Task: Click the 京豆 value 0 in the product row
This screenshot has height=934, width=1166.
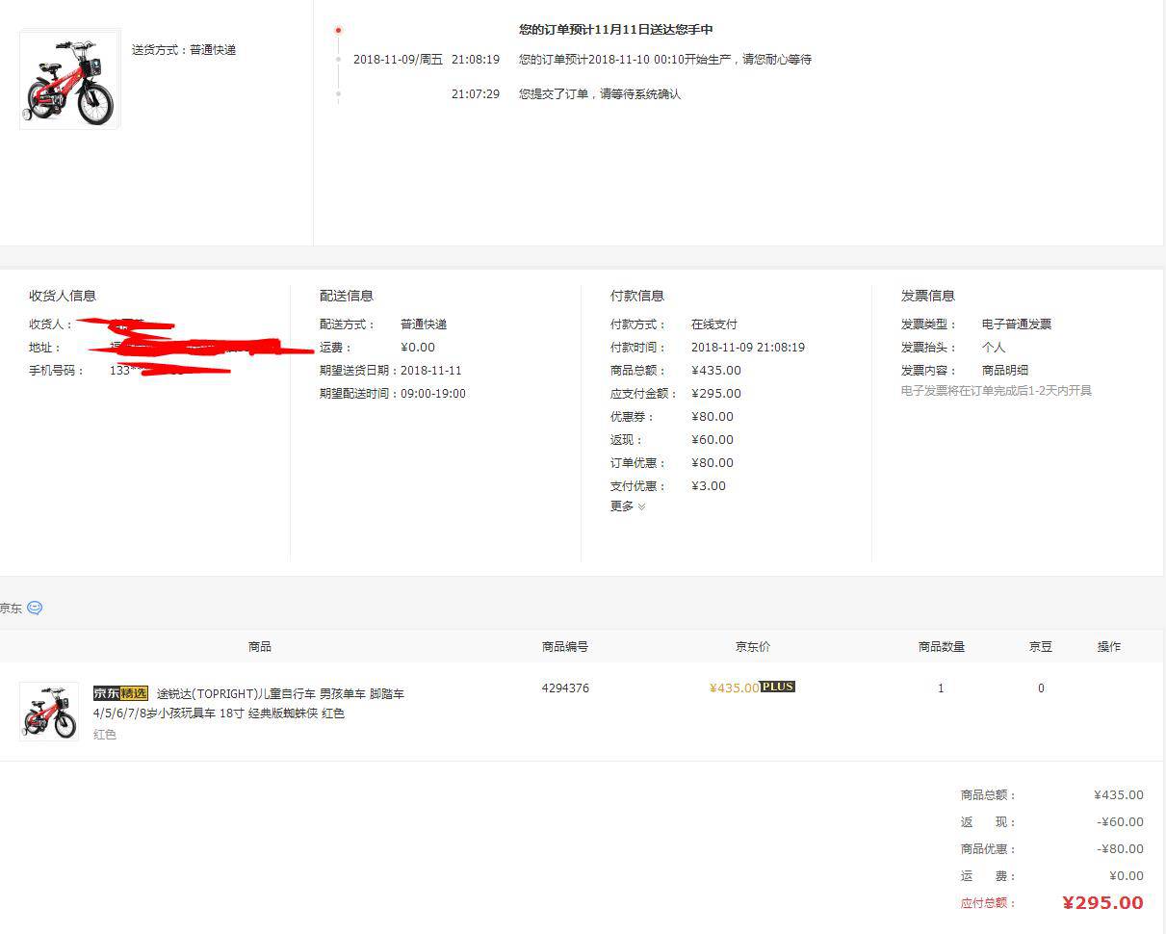Action: click(x=1041, y=688)
